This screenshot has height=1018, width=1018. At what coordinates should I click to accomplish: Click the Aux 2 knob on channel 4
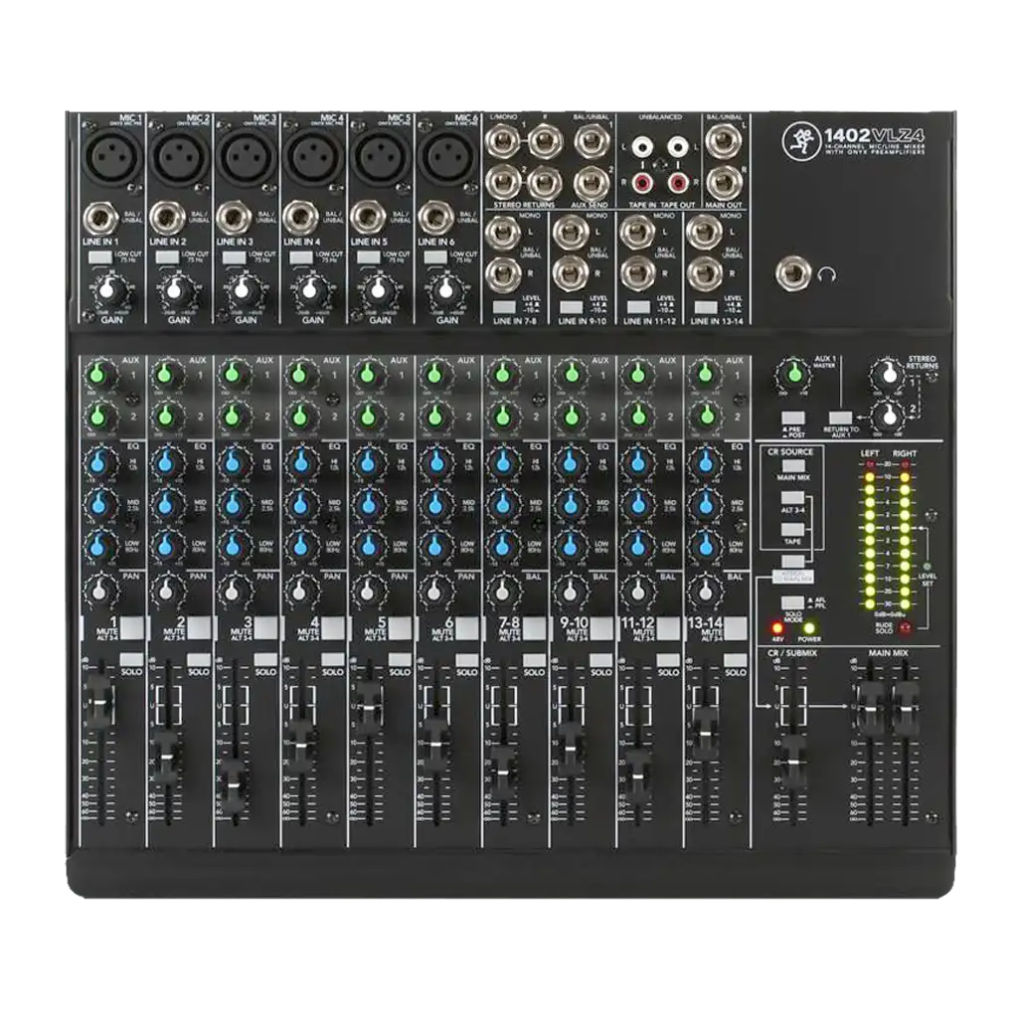click(299, 417)
